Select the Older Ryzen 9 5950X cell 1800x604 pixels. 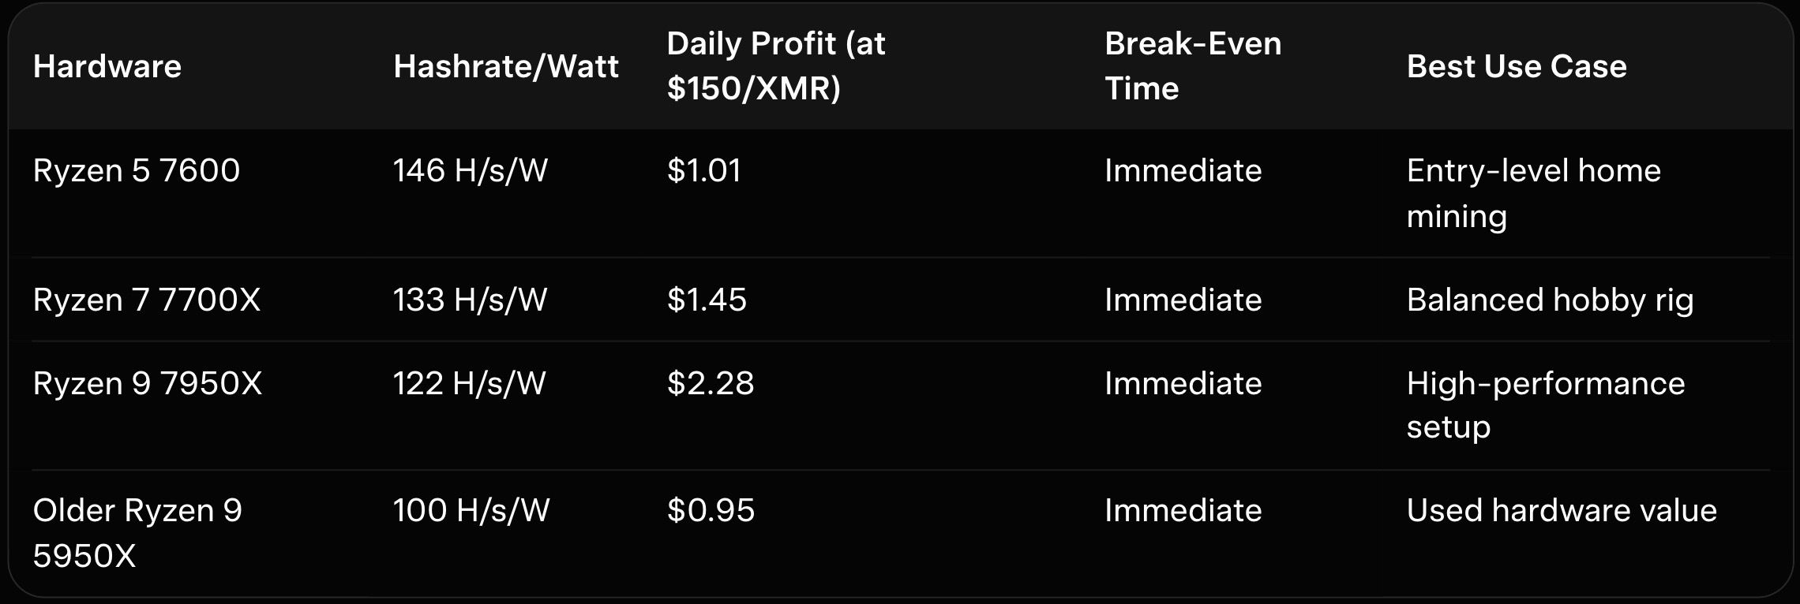pyautogui.click(x=137, y=533)
